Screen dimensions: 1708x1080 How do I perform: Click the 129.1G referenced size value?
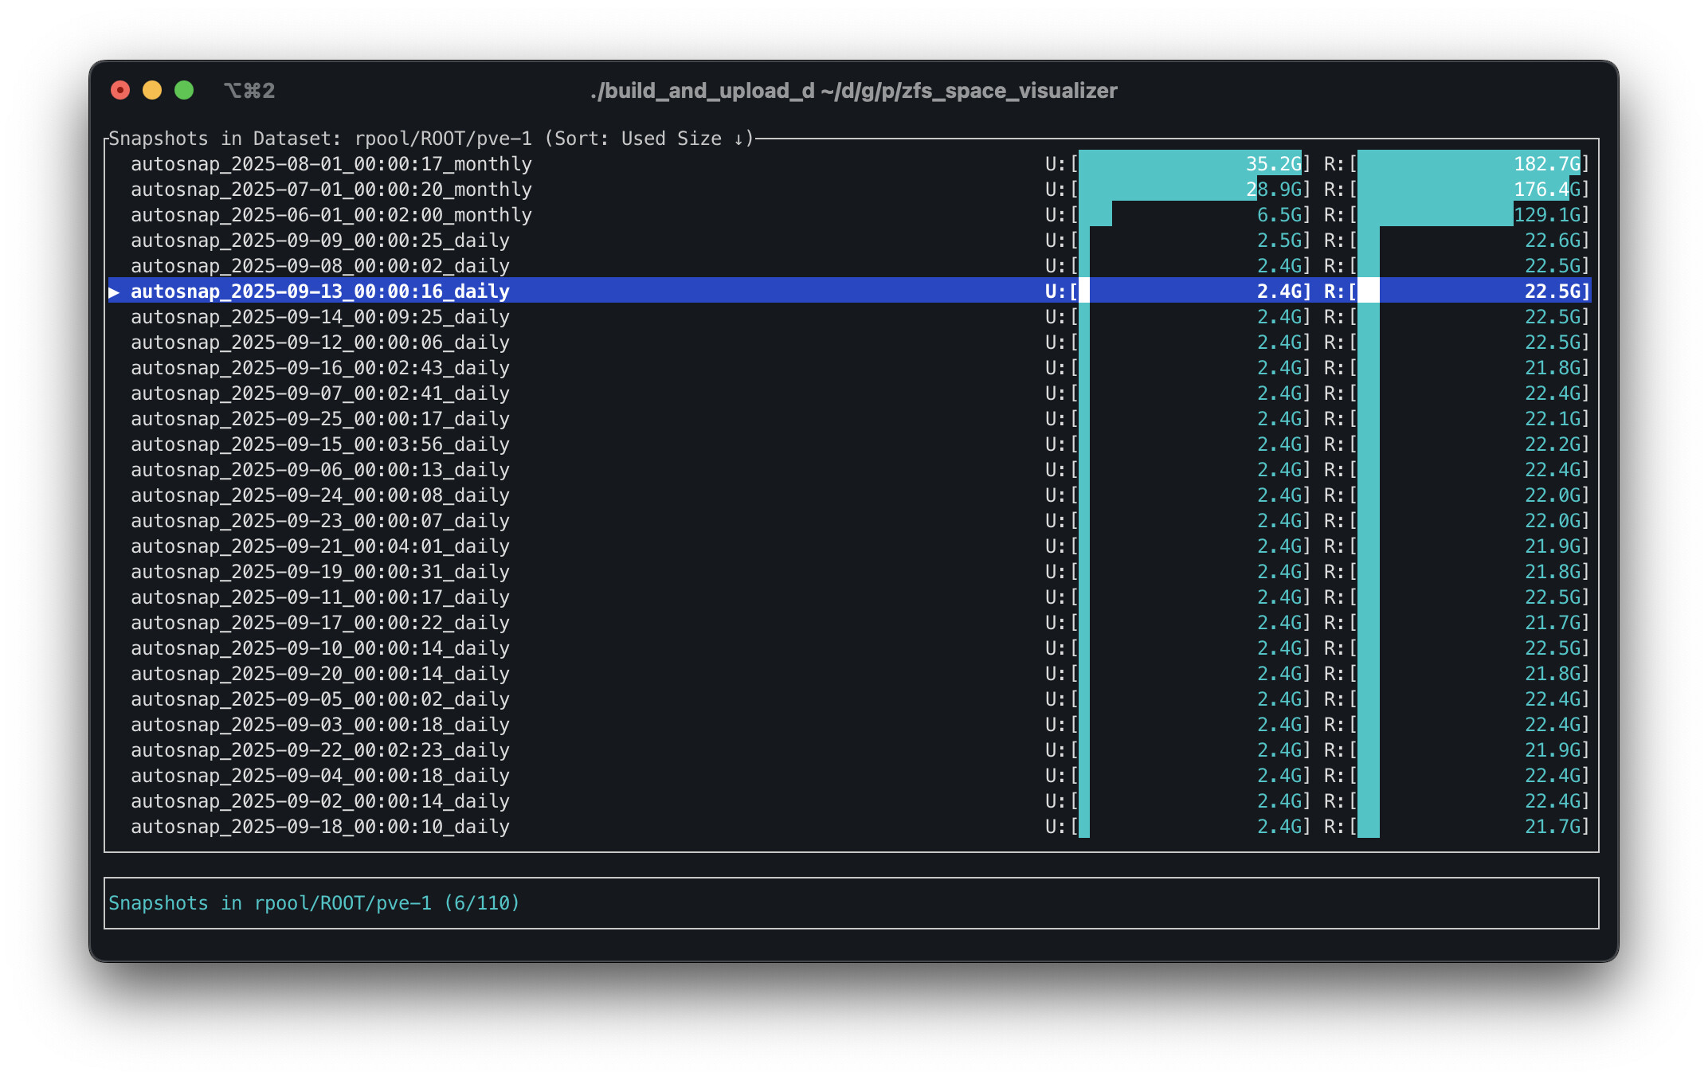click(x=1547, y=215)
